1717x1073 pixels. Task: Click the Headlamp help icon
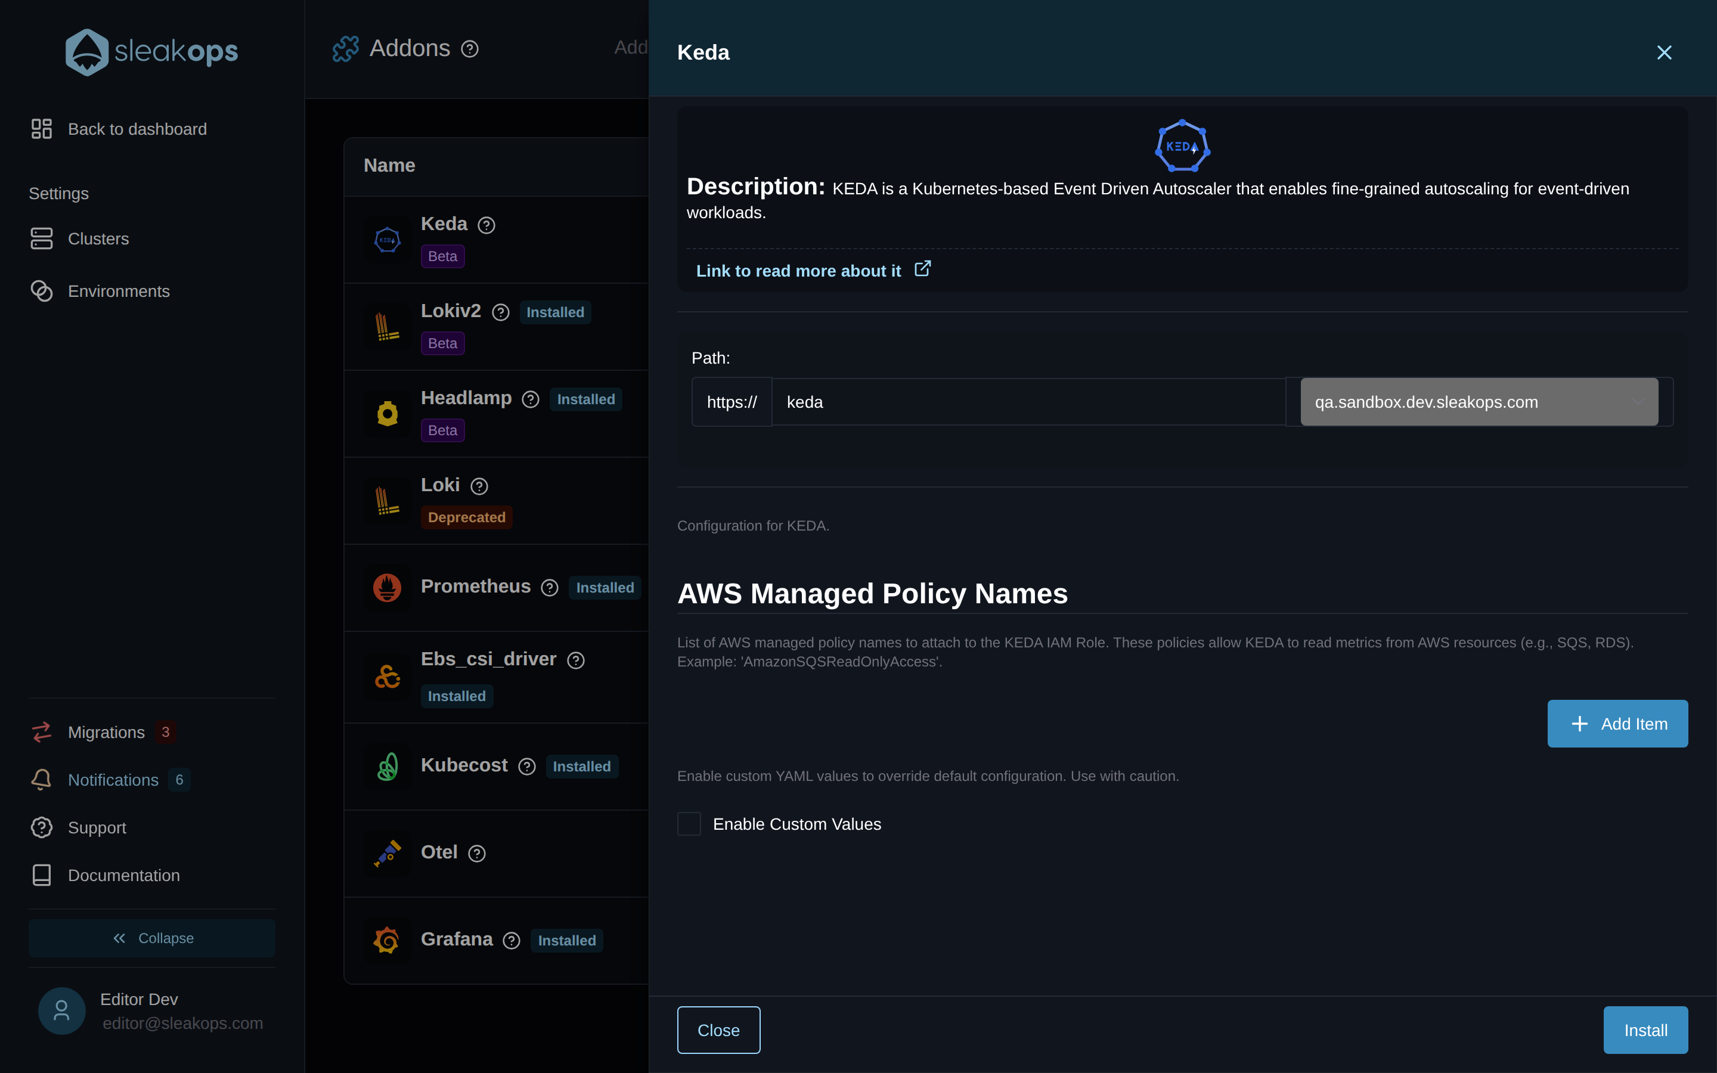tap(531, 399)
